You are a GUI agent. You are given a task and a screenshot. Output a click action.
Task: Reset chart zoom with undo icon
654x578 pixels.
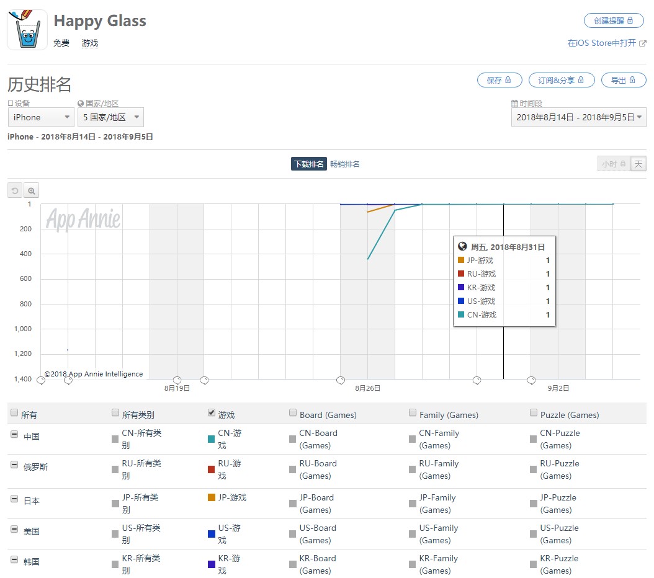tap(15, 191)
